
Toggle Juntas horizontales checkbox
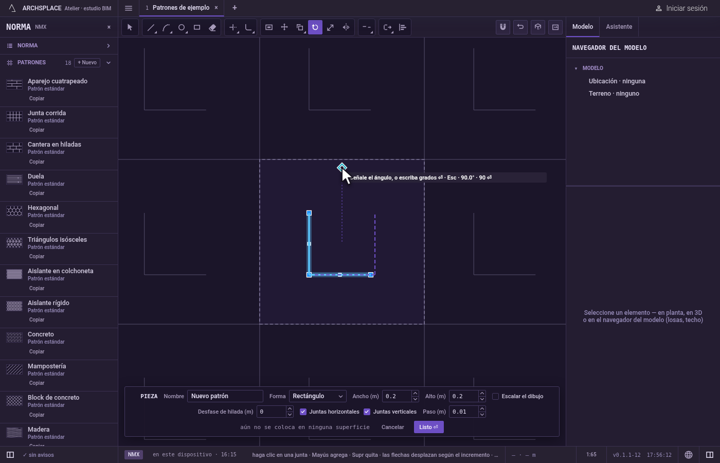[303, 412]
